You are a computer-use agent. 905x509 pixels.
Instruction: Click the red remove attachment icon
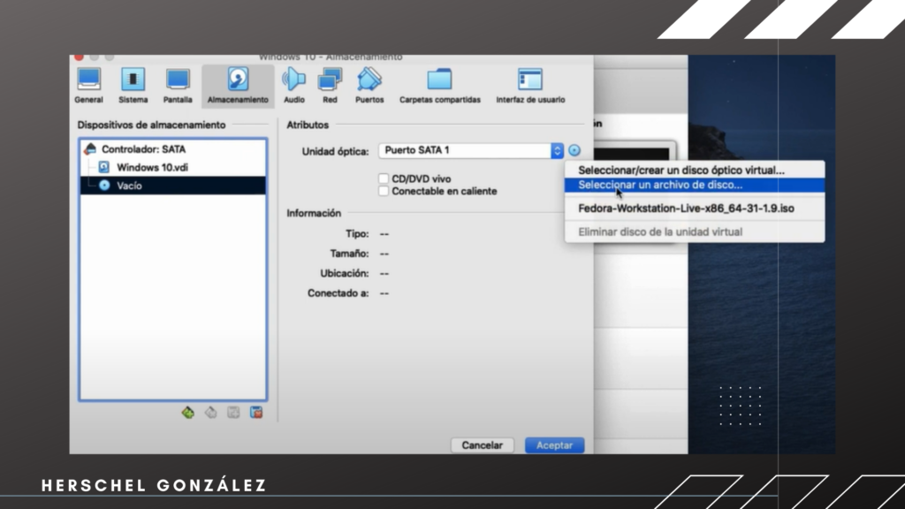click(x=256, y=412)
